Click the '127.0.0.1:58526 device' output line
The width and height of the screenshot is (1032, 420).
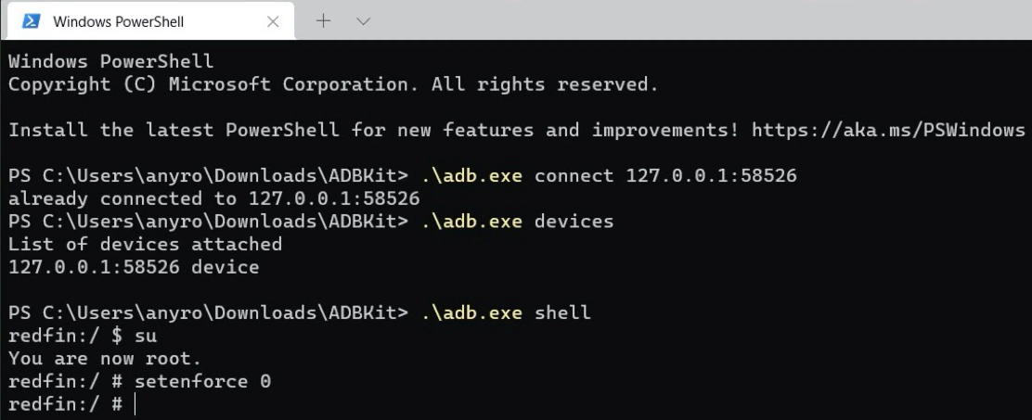pyautogui.click(x=134, y=267)
